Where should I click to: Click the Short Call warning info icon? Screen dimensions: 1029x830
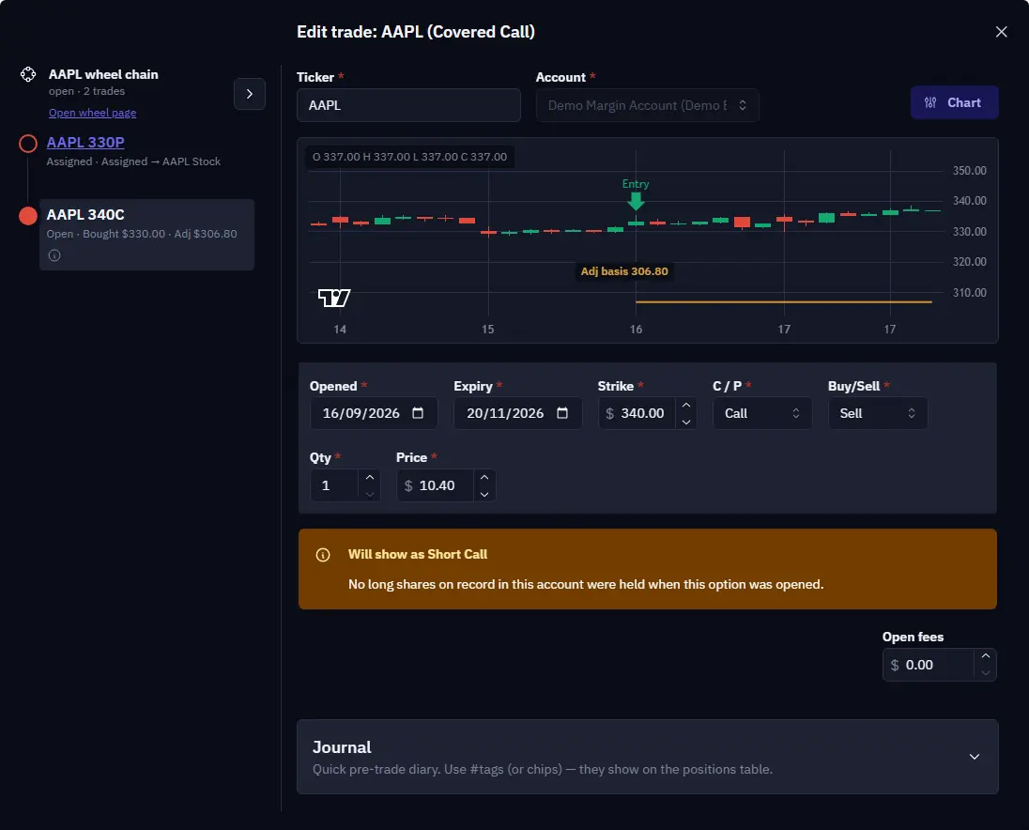pyautogui.click(x=323, y=555)
